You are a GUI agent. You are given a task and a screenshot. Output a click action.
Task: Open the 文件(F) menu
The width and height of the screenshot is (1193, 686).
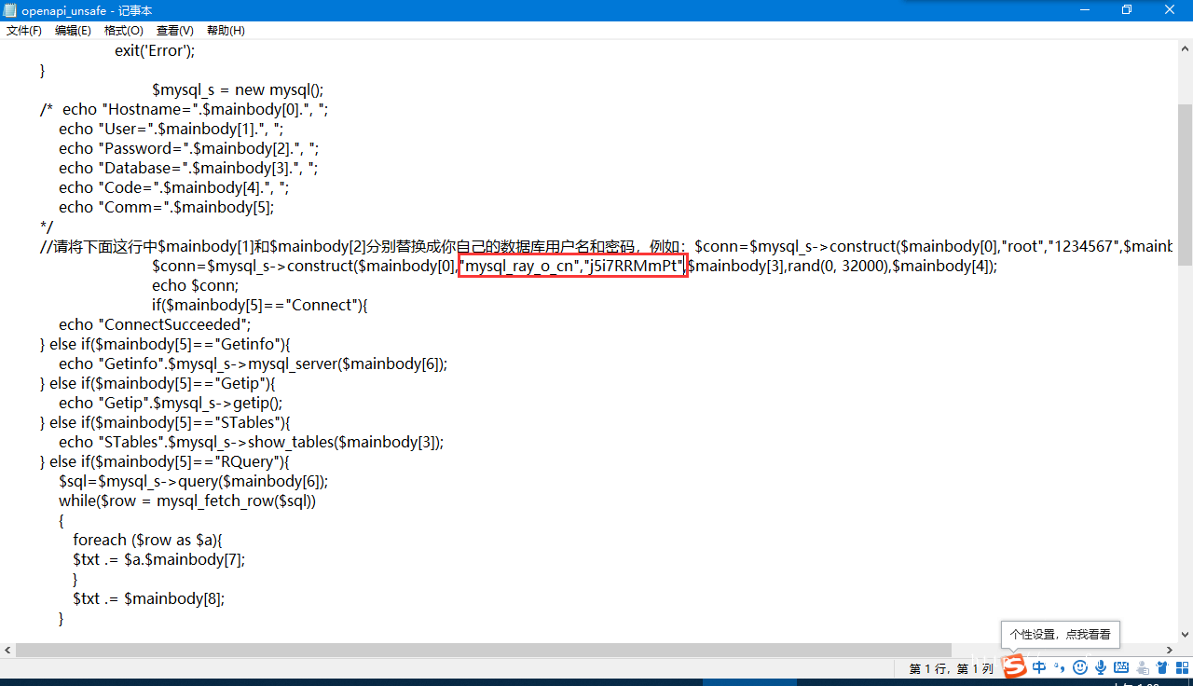point(24,31)
